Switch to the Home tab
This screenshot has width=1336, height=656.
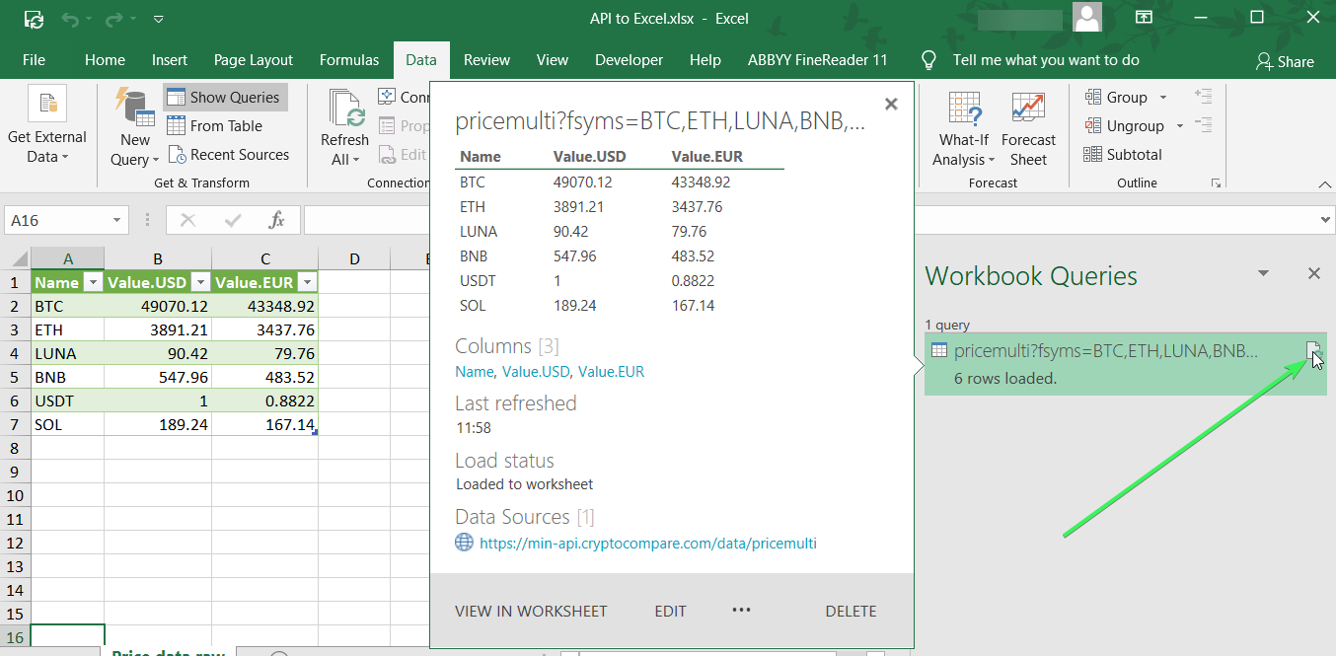click(105, 60)
